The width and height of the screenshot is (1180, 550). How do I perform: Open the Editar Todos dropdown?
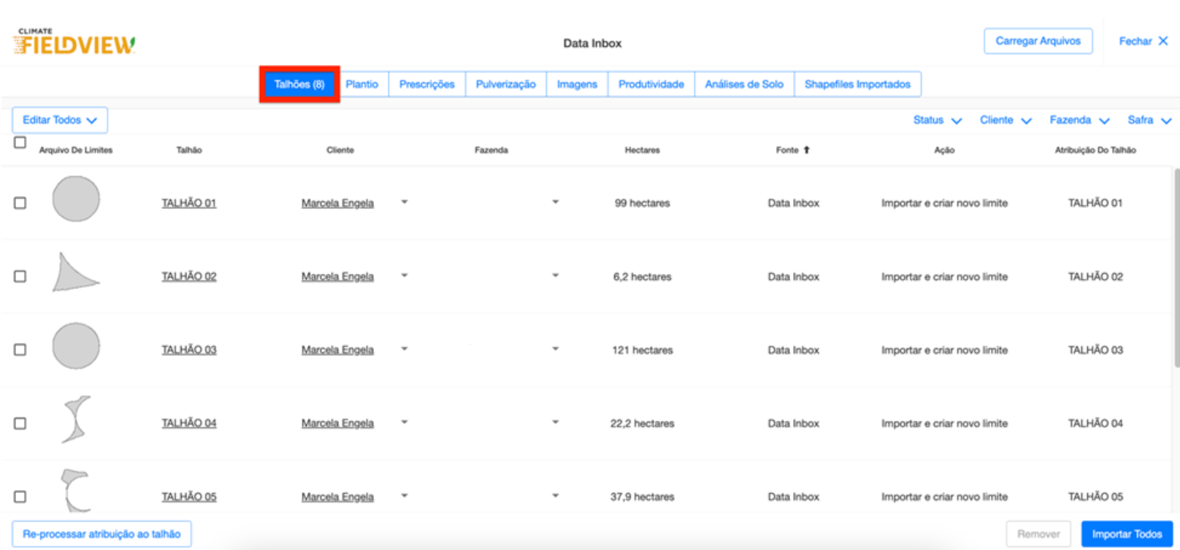60,120
